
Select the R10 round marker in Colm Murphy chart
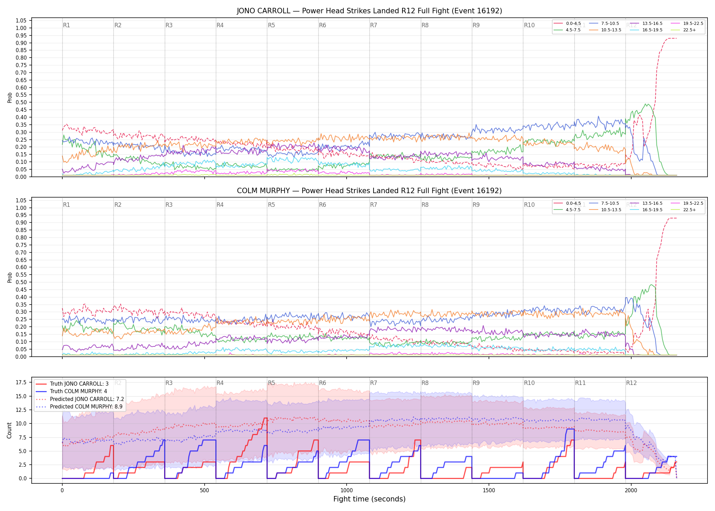click(529, 205)
